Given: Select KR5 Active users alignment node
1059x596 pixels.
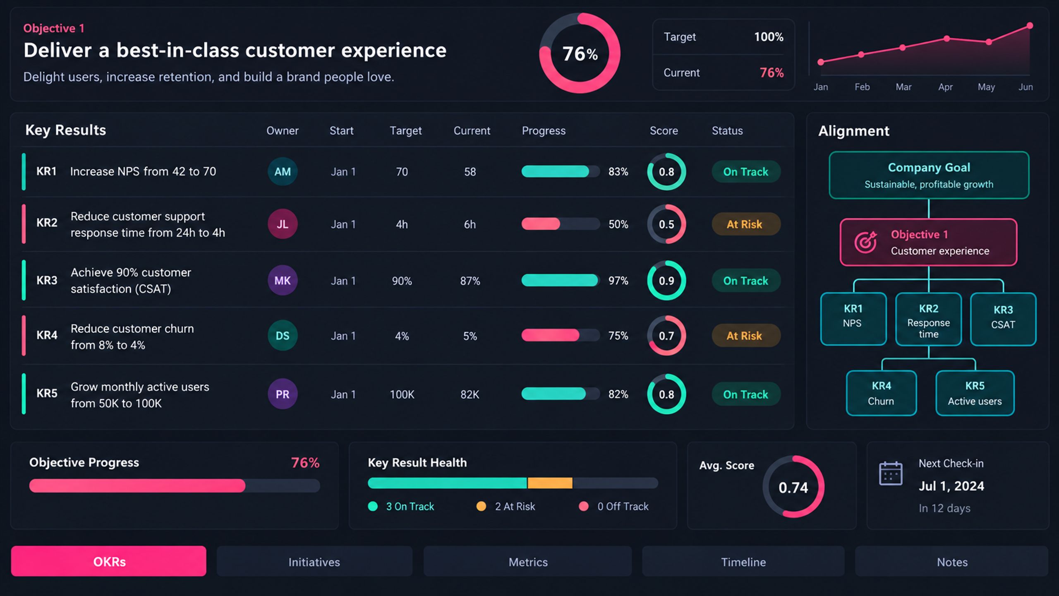Looking at the screenshot, I should coord(975,393).
